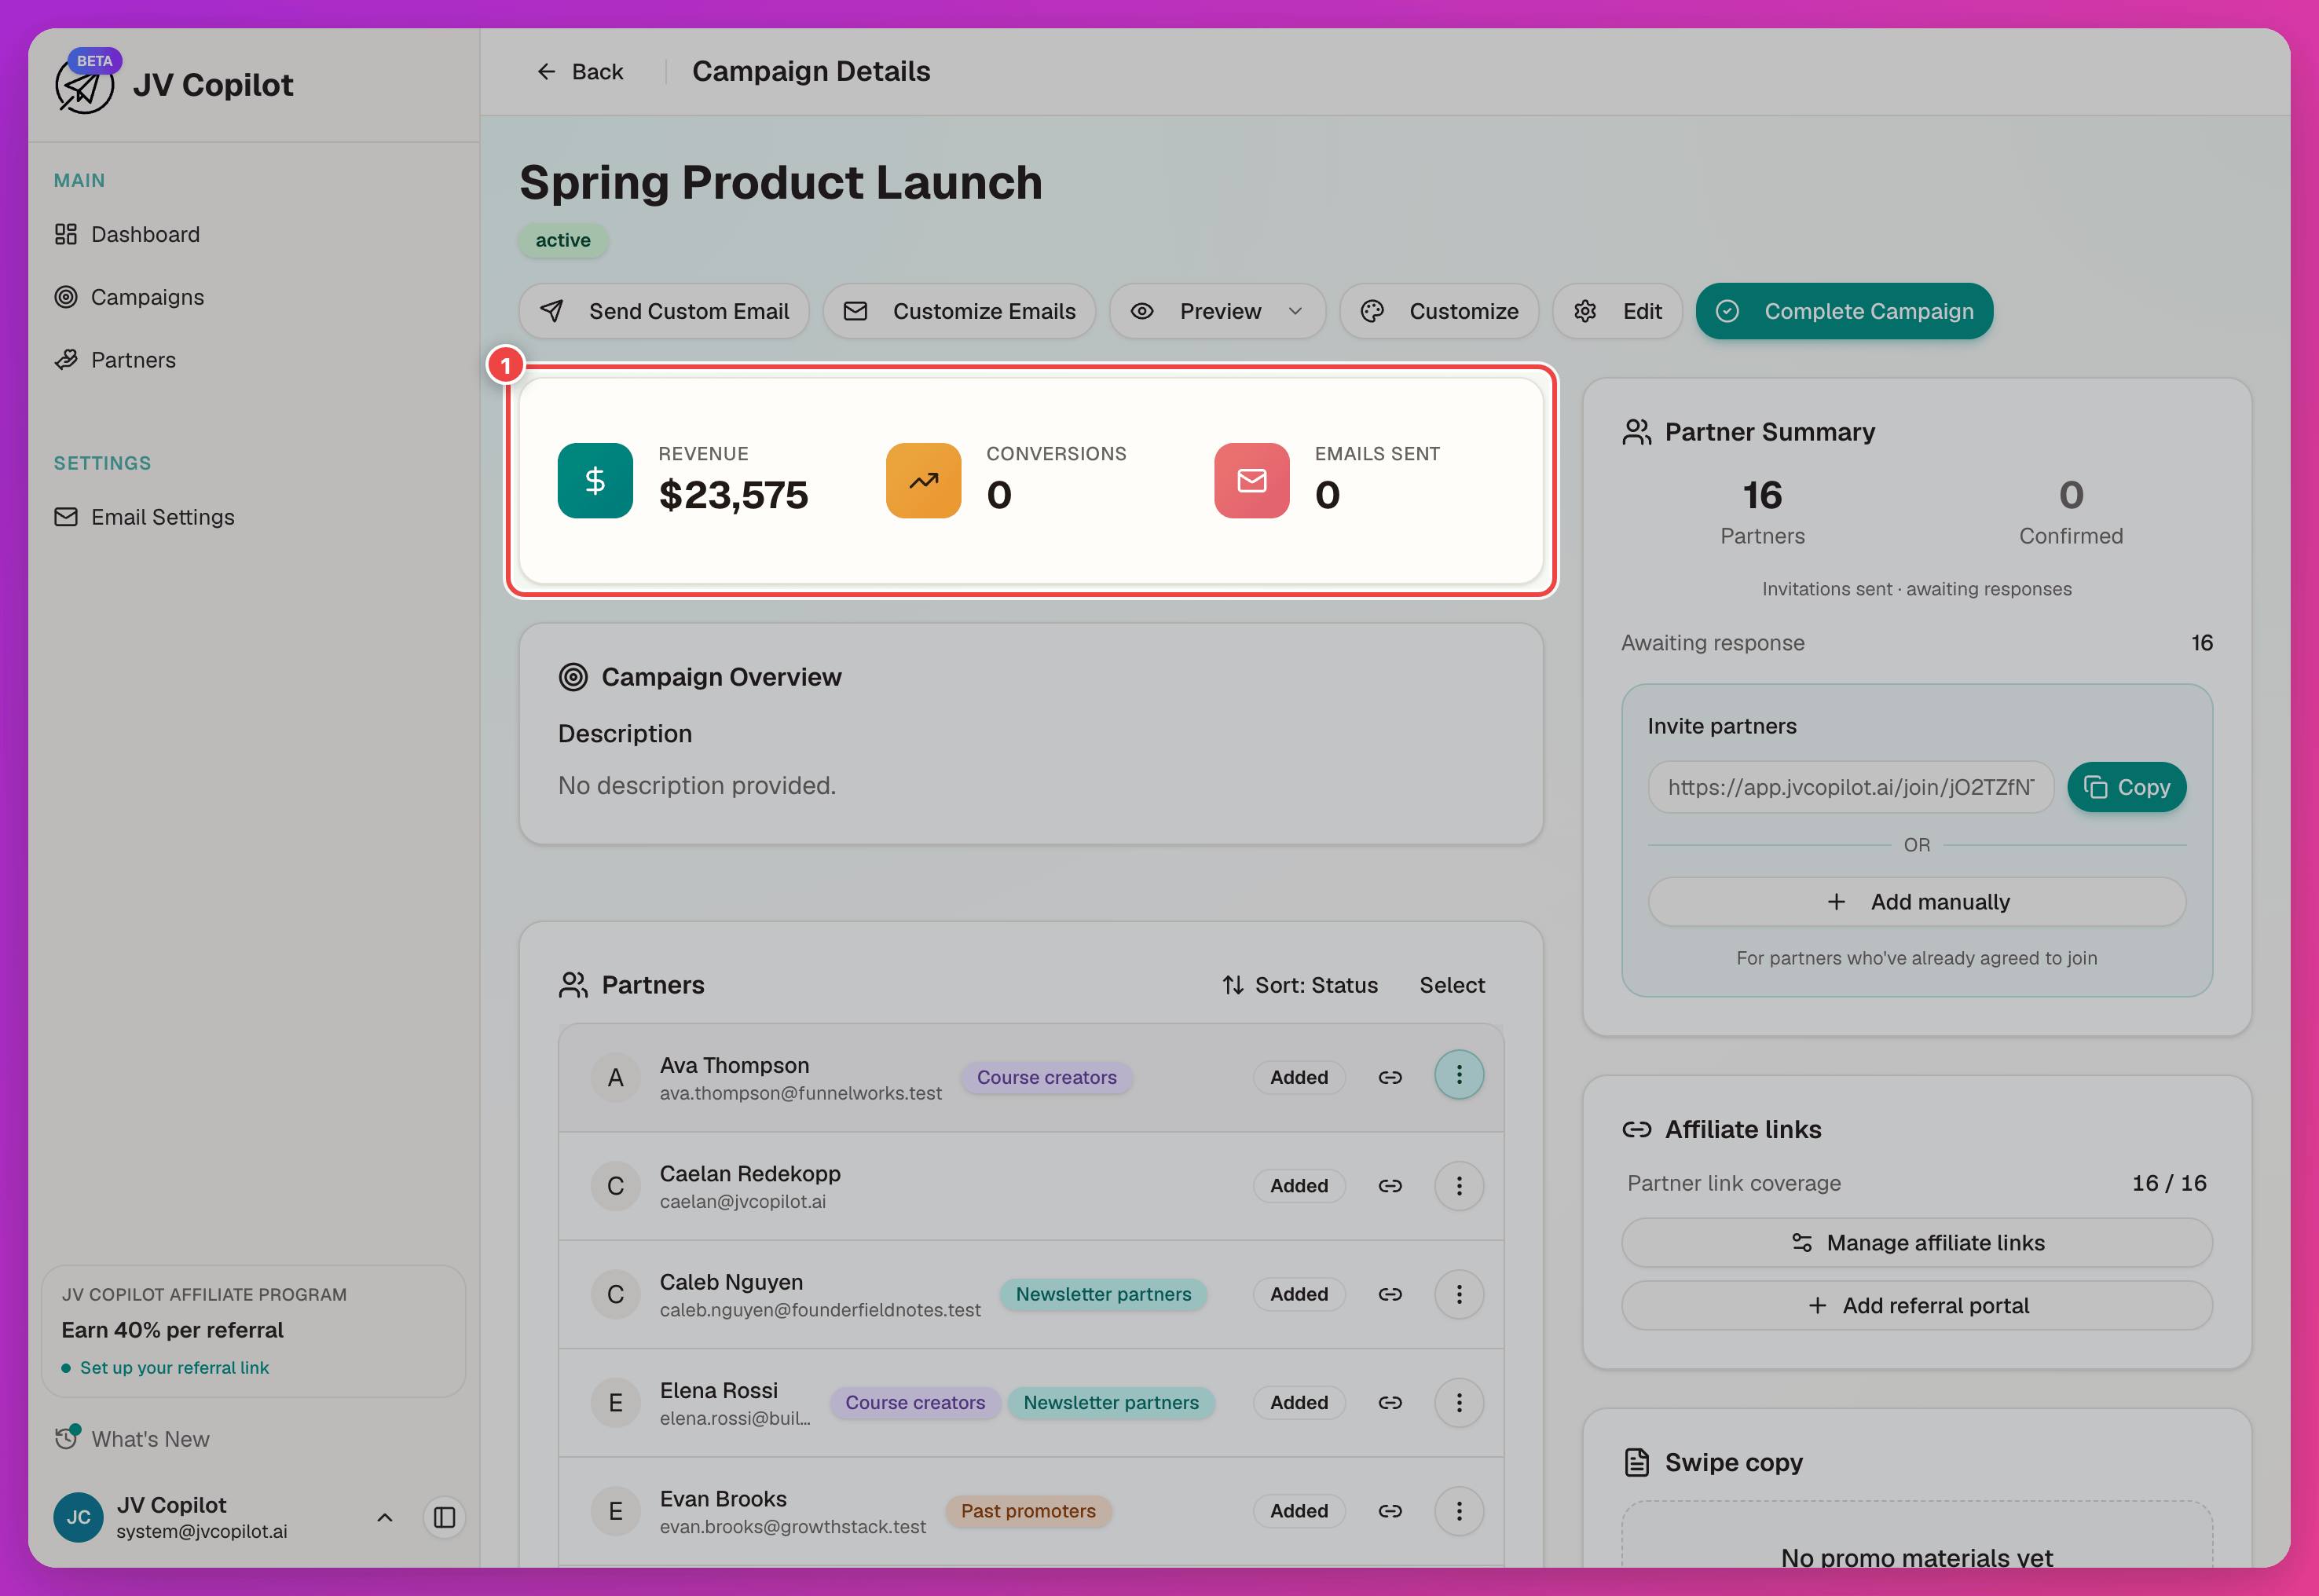Click the Conversions trend icon

tap(924, 481)
